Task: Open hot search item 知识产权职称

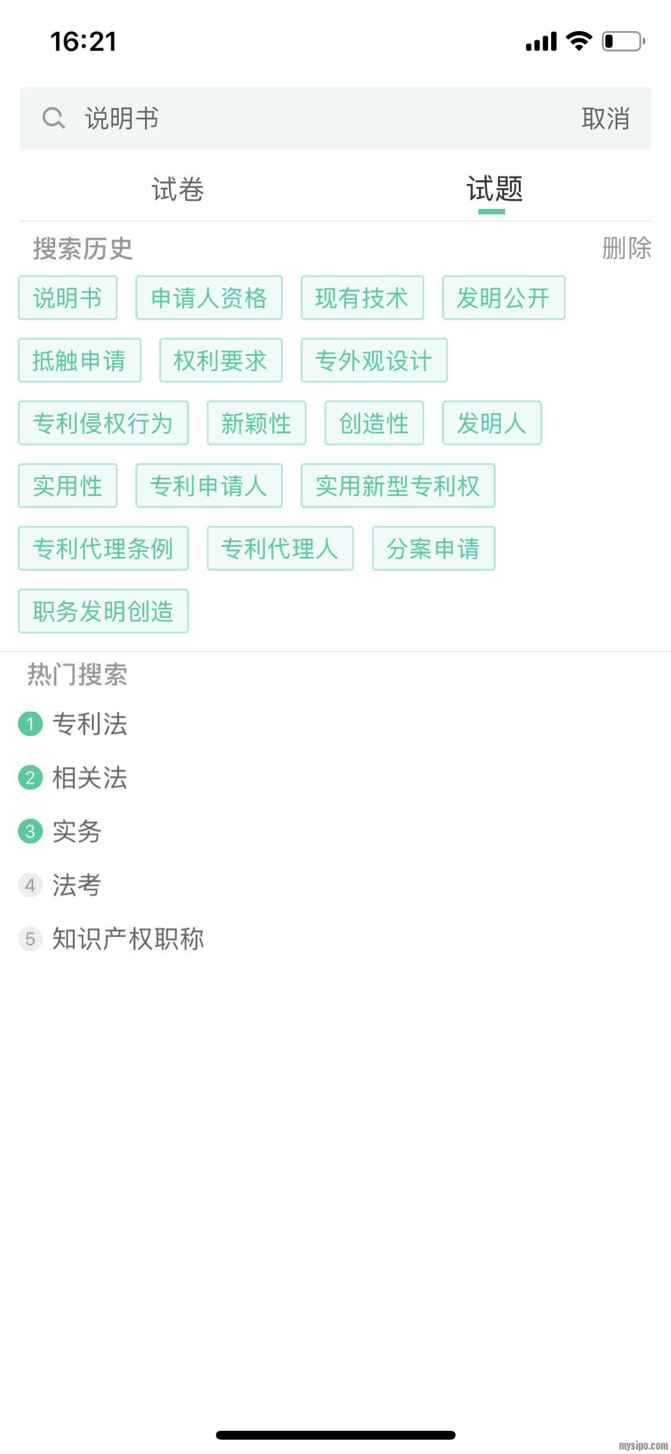Action: tap(128, 939)
